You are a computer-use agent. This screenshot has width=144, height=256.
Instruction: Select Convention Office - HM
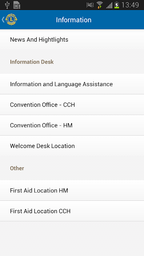pyautogui.click(x=72, y=125)
